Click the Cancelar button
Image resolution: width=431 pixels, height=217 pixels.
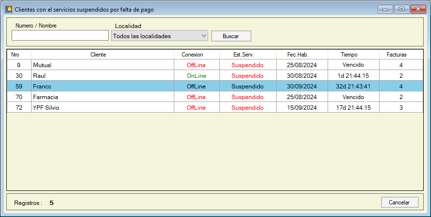[x=399, y=203]
